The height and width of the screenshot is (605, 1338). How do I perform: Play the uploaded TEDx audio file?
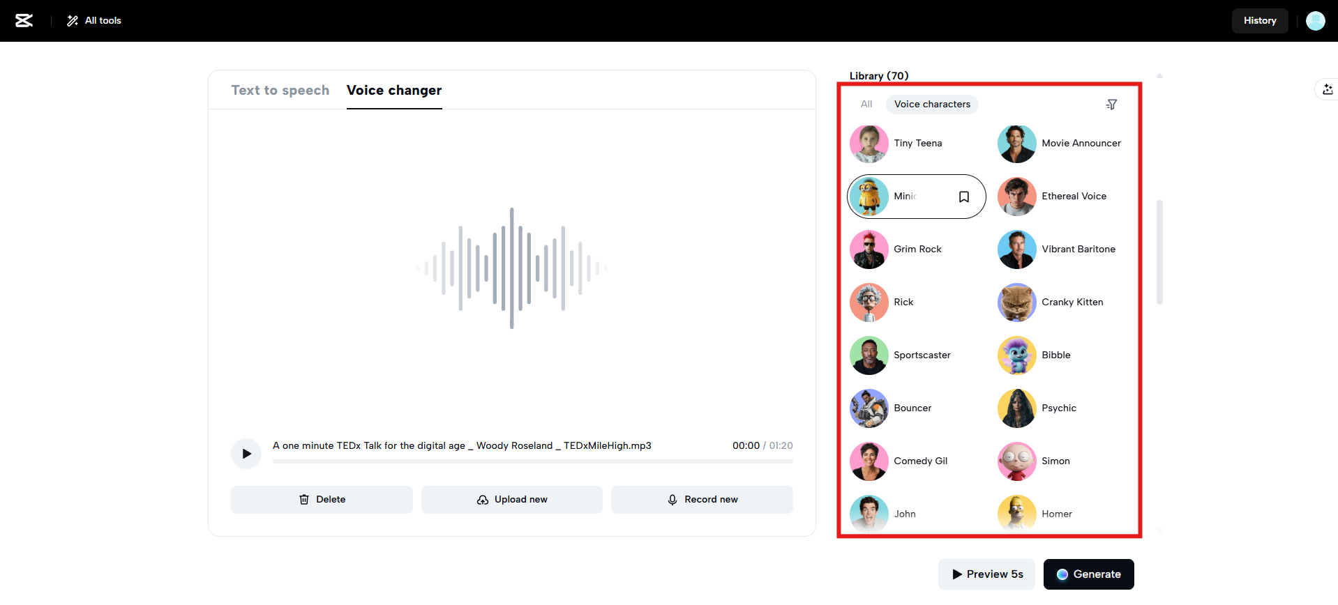[x=246, y=454]
